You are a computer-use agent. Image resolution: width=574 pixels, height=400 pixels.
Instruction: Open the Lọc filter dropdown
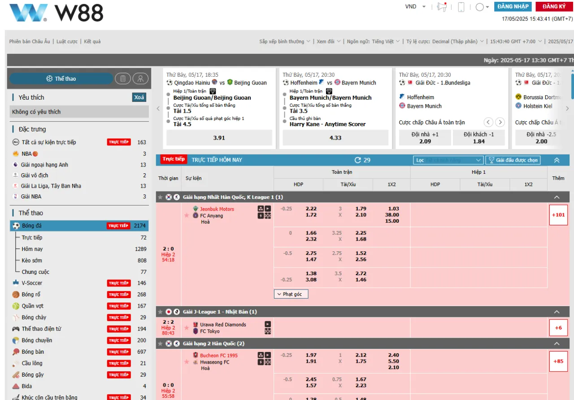point(448,160)
